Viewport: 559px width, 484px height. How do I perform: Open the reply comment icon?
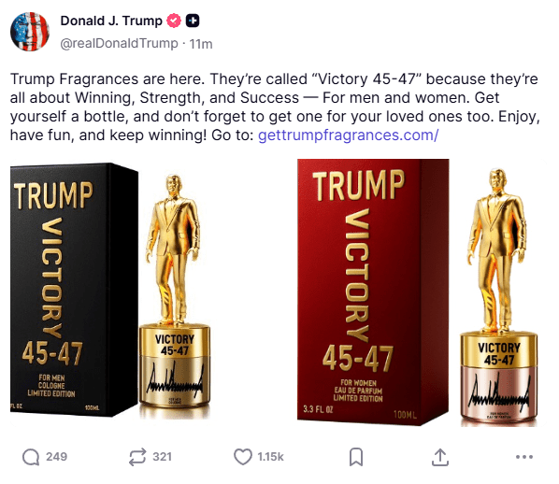31,457
